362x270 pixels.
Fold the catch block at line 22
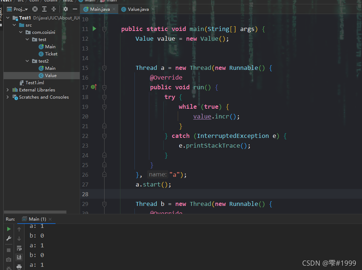coord(104,136)
